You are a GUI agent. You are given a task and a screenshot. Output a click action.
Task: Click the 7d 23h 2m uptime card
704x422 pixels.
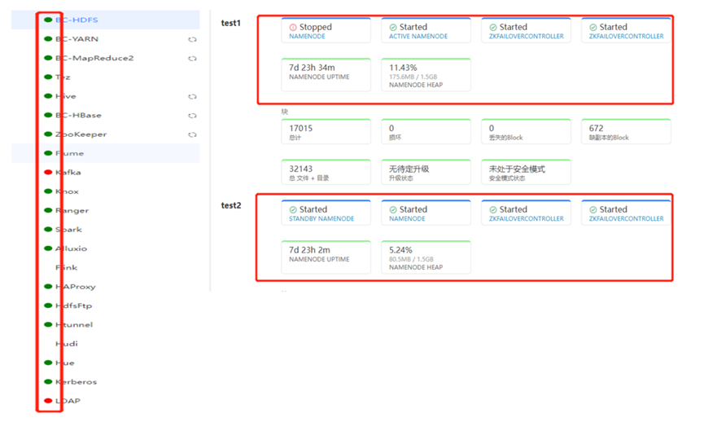point(326,257)
